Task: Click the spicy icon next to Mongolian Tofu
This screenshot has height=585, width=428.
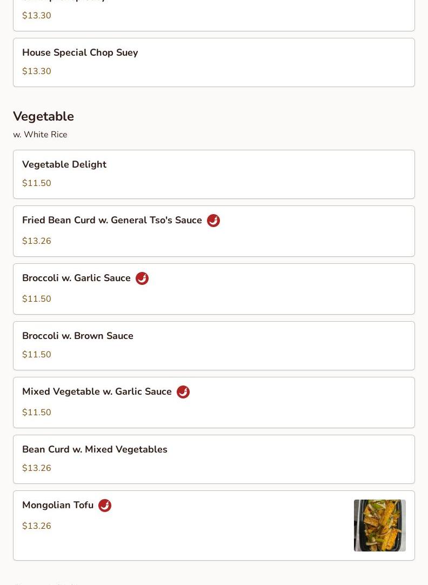Action: [x=105, y=506]
